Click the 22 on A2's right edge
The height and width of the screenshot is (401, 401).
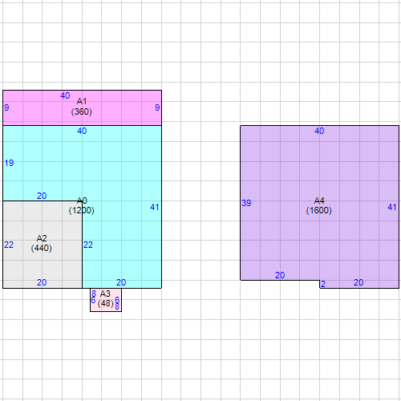tap(88, 245)
